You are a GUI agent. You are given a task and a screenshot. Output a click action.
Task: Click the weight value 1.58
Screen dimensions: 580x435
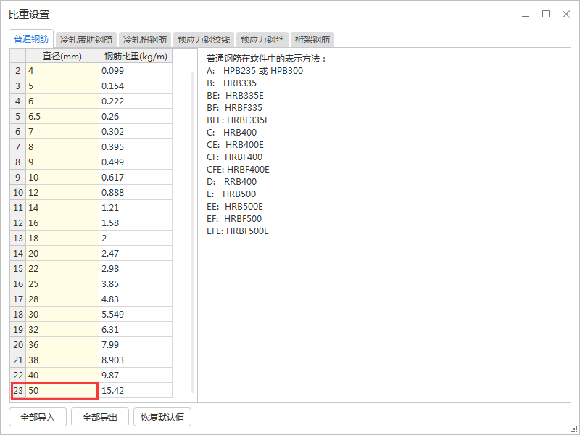(136, 223)
